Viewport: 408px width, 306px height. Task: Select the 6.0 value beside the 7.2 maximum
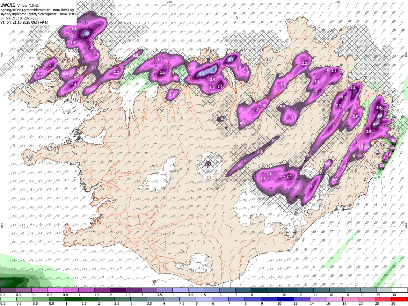pos(202,73)
